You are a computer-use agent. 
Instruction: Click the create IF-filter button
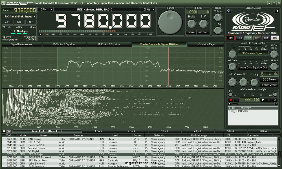click(x=191, y=32)
